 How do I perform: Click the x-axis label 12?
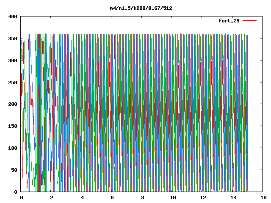click(x=203, y=198)
